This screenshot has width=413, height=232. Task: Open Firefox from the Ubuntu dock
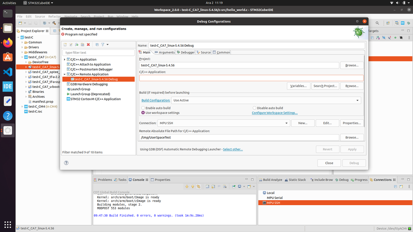(x=7, y=43)
